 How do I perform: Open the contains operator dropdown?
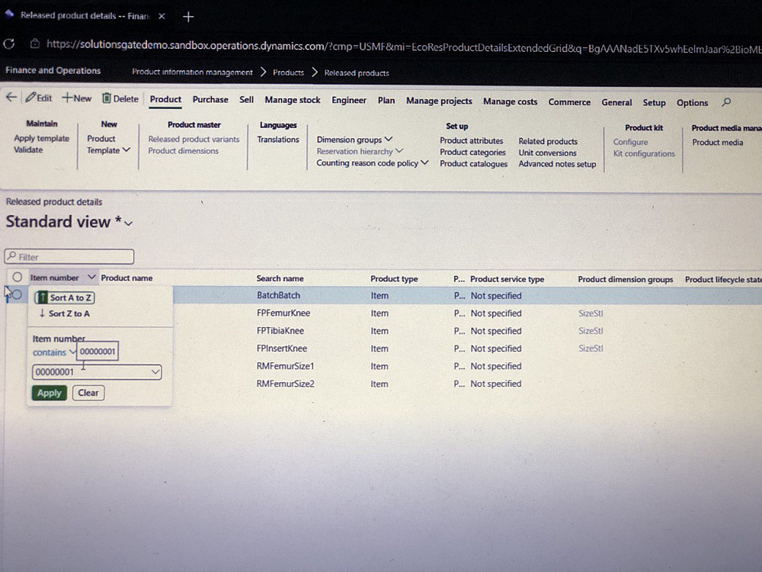click(54, 352)
